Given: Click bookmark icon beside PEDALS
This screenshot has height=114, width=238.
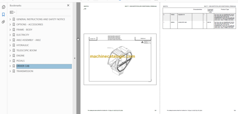Looking at the screenshot, I should (14, 61).
